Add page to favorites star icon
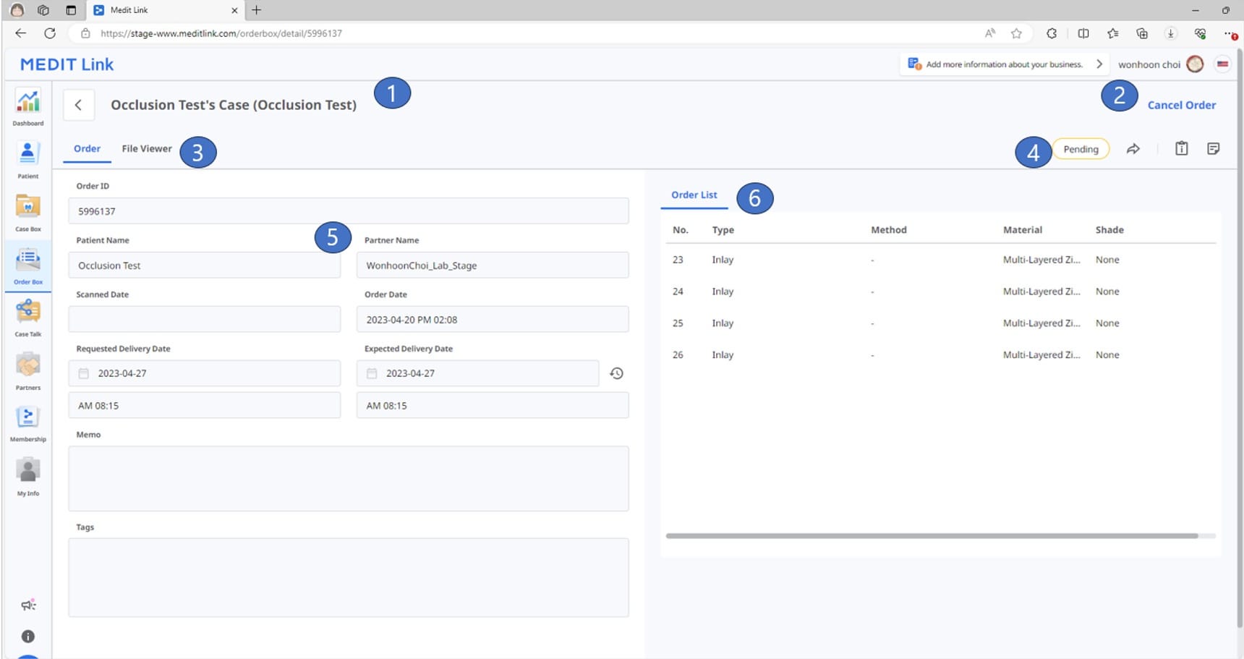This screenshot has width=1244, height=659. coord(1016,33)
